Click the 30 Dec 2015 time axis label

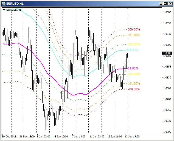point(9,136)
